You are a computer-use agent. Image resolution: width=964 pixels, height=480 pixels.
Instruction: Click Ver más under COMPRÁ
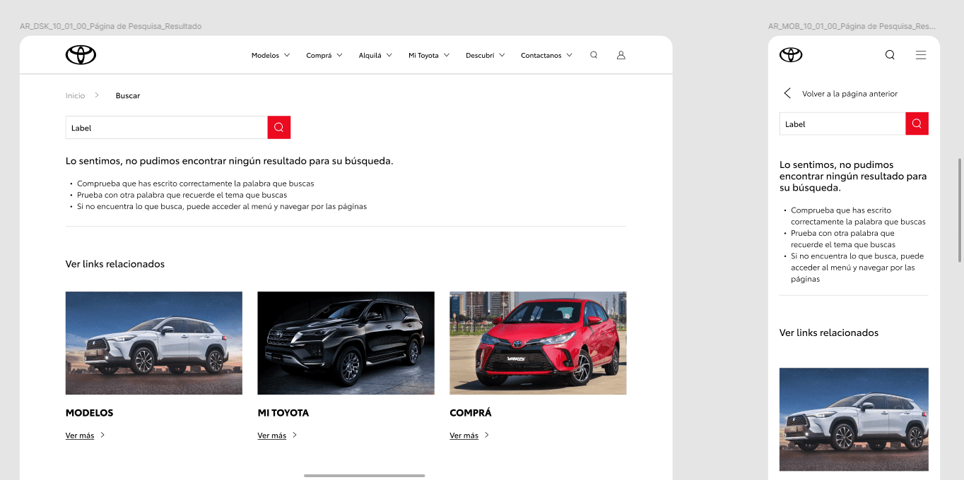tap(464, 436)
